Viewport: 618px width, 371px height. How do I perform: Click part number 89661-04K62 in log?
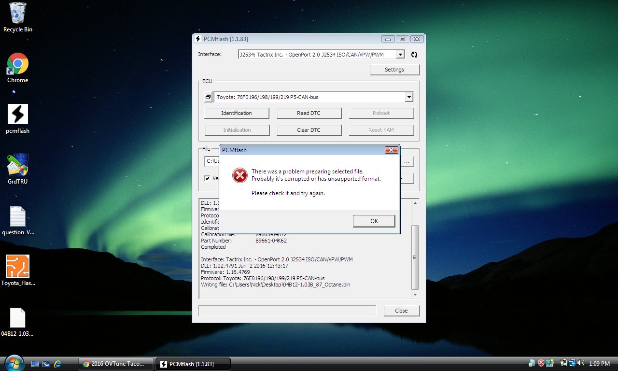(x=271, y=241)
